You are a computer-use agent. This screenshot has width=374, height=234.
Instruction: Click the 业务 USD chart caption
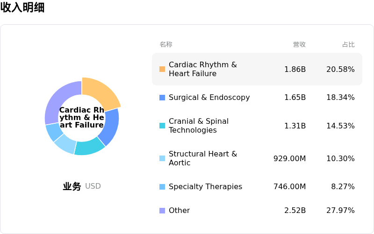(82, 186)
